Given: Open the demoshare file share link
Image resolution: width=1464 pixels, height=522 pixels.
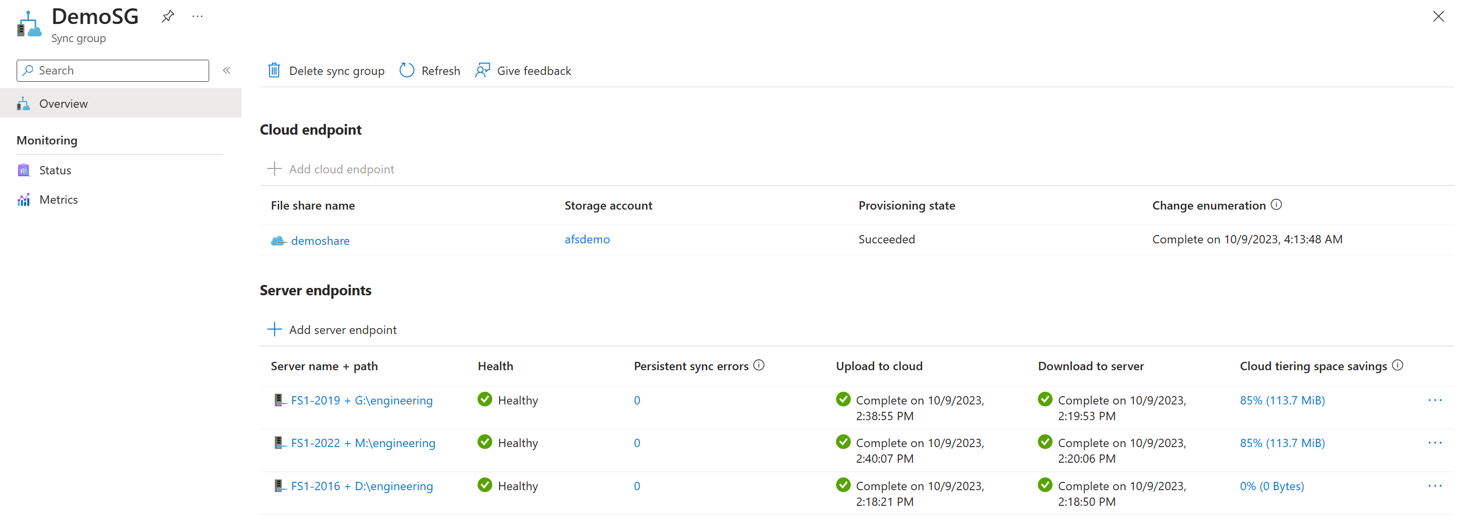Looking at the screenshot, I should pyautogui.click(x=320, y=240).
